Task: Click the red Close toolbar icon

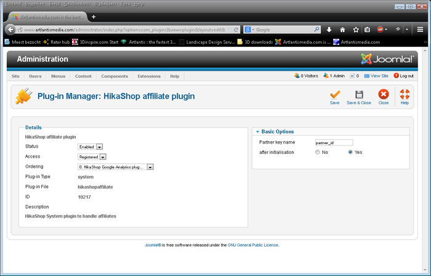Action: coord(383,94)
